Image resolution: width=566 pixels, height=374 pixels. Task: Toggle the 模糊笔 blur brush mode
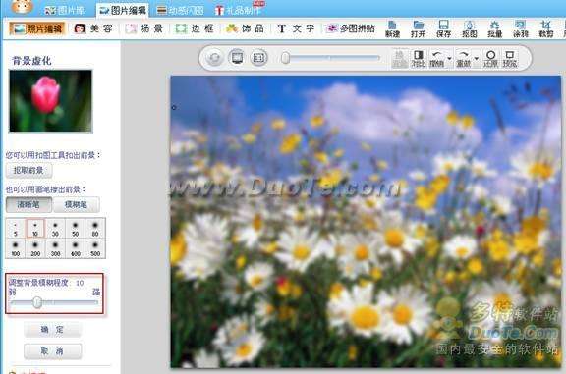tap(77, 205)
